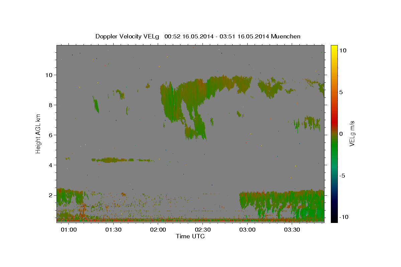Click the 'VELg m/s' colorbar label
This screenshot has height=267, width=401.
tap(352, 133)
